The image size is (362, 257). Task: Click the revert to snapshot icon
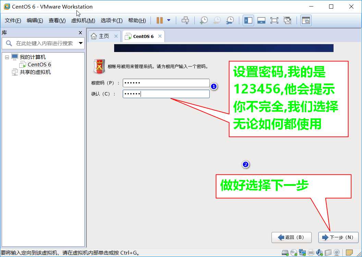[x=217, y=20]
